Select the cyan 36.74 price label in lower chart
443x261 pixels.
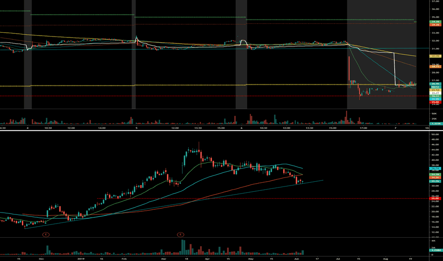coord(435,168)
